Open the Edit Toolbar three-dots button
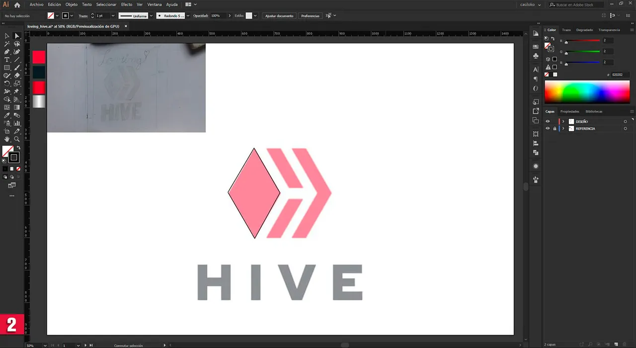Screen dimensions: 636x348 [x=12, y=195]
